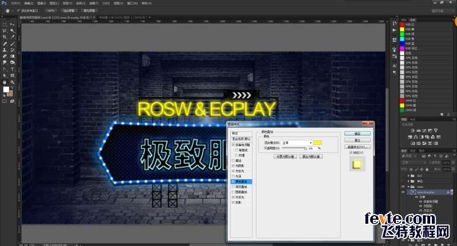Add an Invert adjustment layer
457x246 pixels.
click(x=412, y=143)
